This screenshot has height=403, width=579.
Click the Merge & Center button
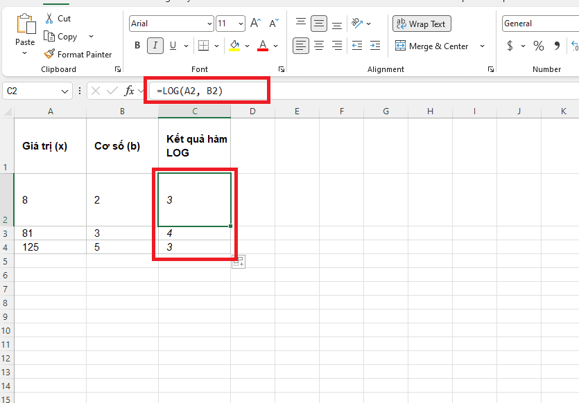431,46
